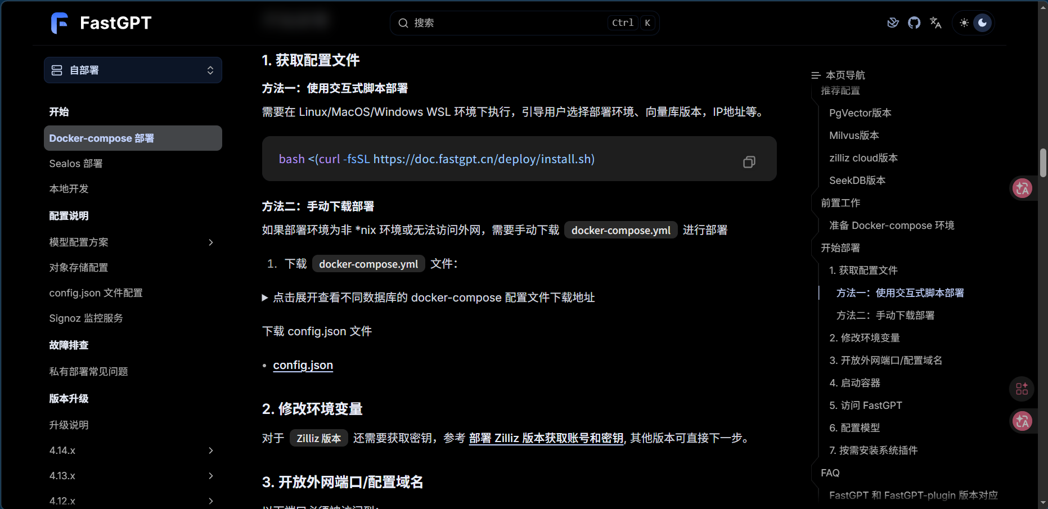Viewport: 1048px width, 509px height.
Task: Jump to 6. 配置模型 in navigation
Action: click(854, 428)
